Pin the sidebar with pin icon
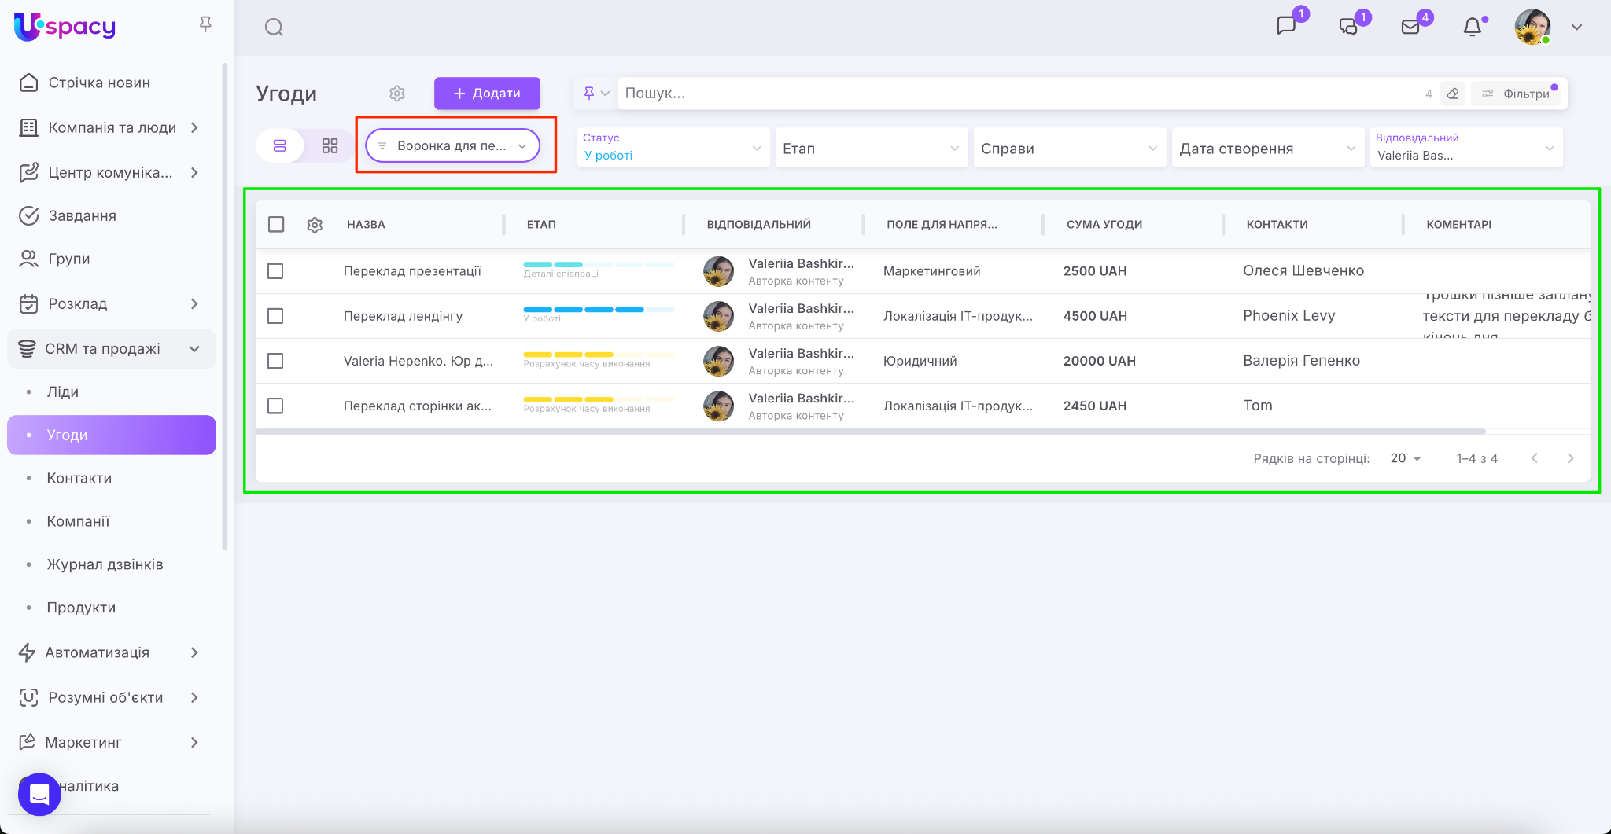The image size is (1611, 834). 205,24
